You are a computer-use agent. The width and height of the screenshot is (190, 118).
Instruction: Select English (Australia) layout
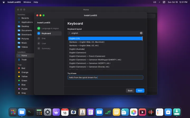[x=105, y=49]
